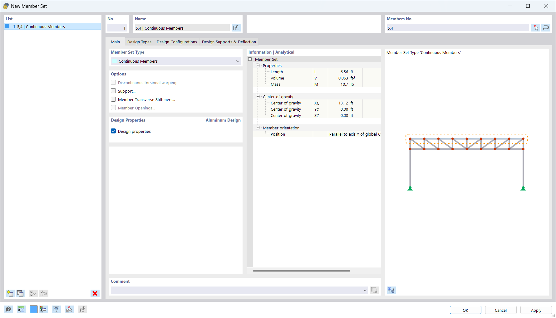Apply the member set changes
The width and height of the screenshot is (556, 318).
coord(536,310)
